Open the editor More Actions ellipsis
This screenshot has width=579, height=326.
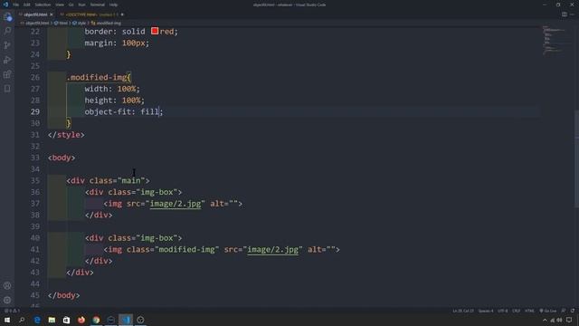[x=572, y=14]
